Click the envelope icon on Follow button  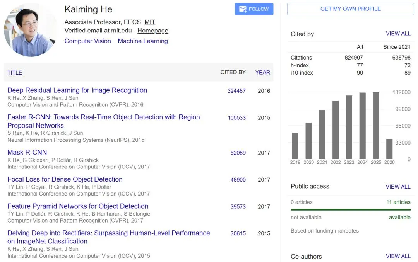(x=243, y=9)
